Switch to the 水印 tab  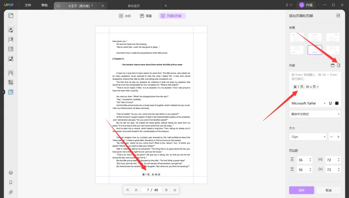tap(125, 16)
